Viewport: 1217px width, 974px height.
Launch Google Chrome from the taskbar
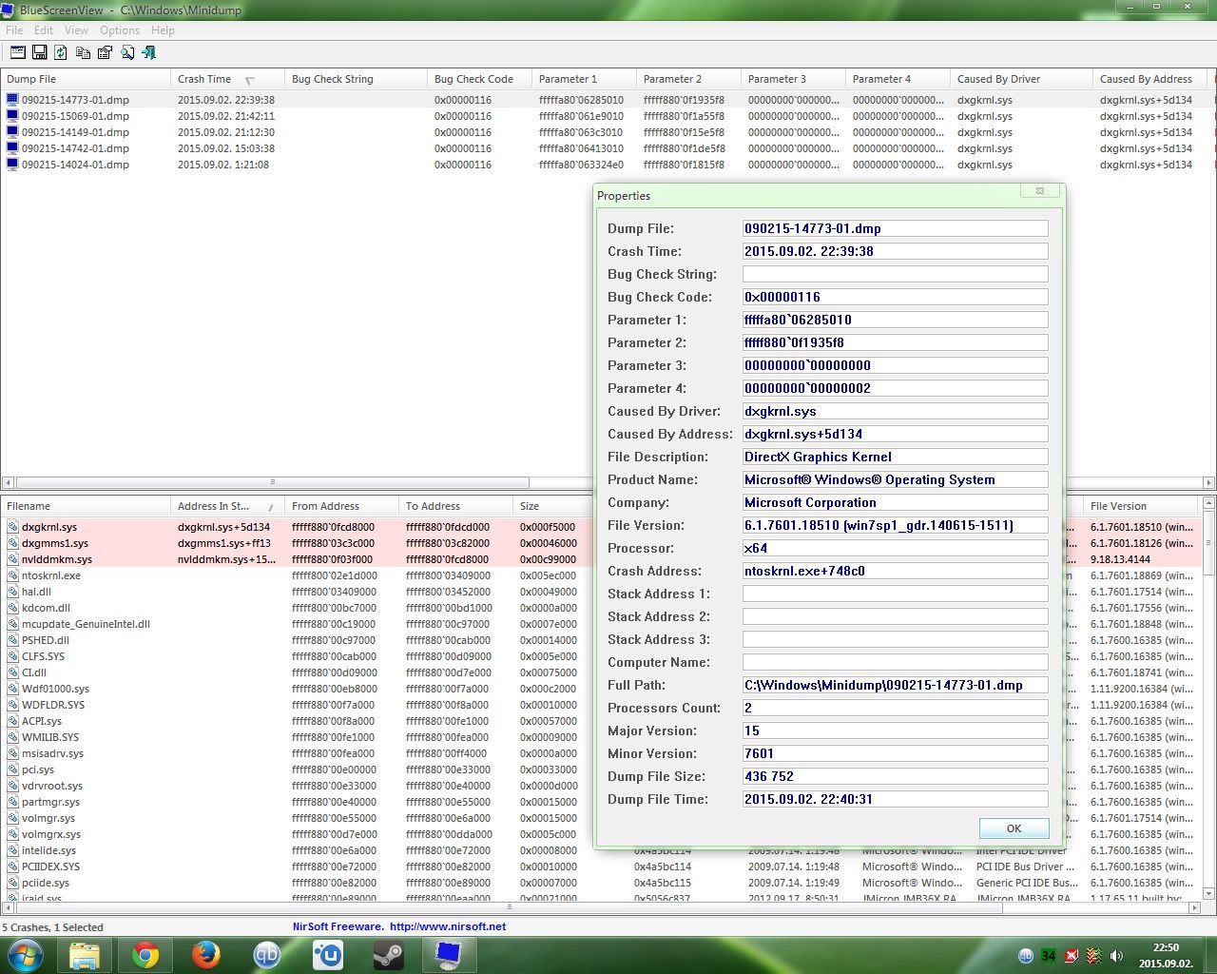145,955
